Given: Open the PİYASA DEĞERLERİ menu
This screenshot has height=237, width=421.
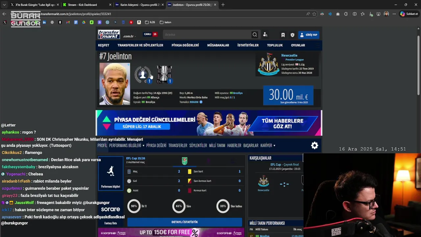Looking at the screenshot, I should tap(185, 45).
